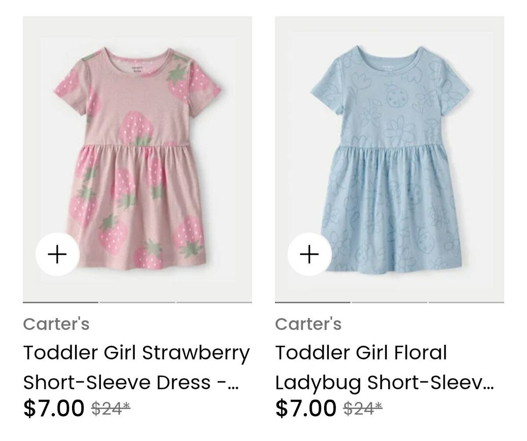Click the crossed-out $24* on the strawberry dress
Image resolution: width=527 pixels, height=441 pixels.
coord(111,409)
